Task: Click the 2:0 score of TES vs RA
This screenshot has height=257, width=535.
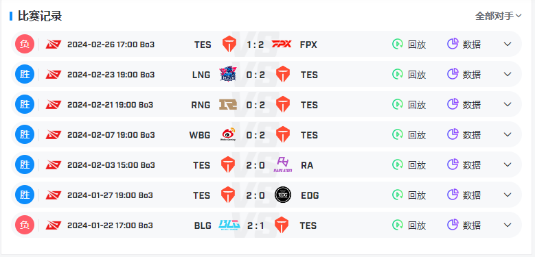Action: [255, 165]
